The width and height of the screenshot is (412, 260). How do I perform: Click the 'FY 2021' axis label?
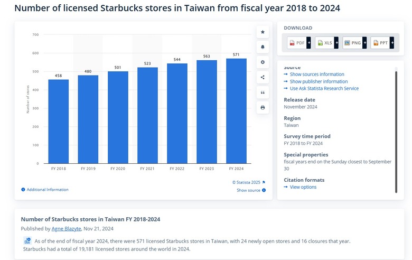(147, 169)
